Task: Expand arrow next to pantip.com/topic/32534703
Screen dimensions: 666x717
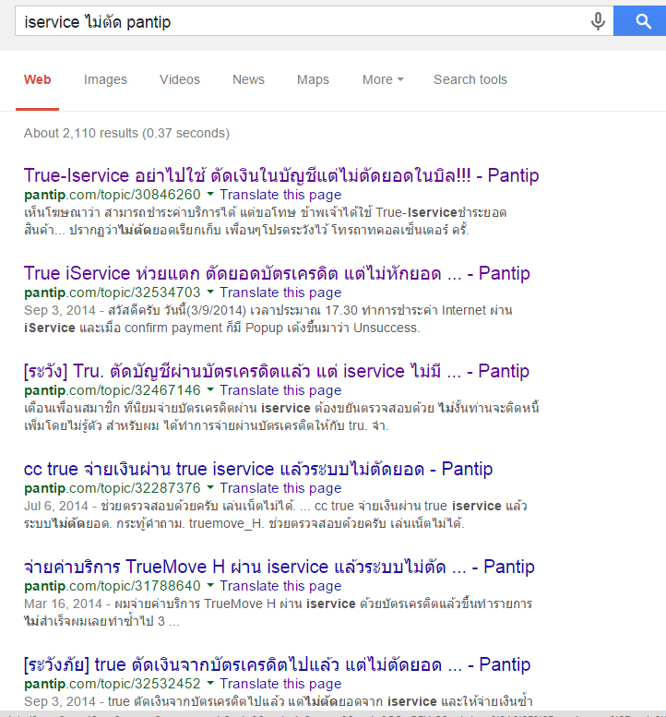Action: coord(210,293)
